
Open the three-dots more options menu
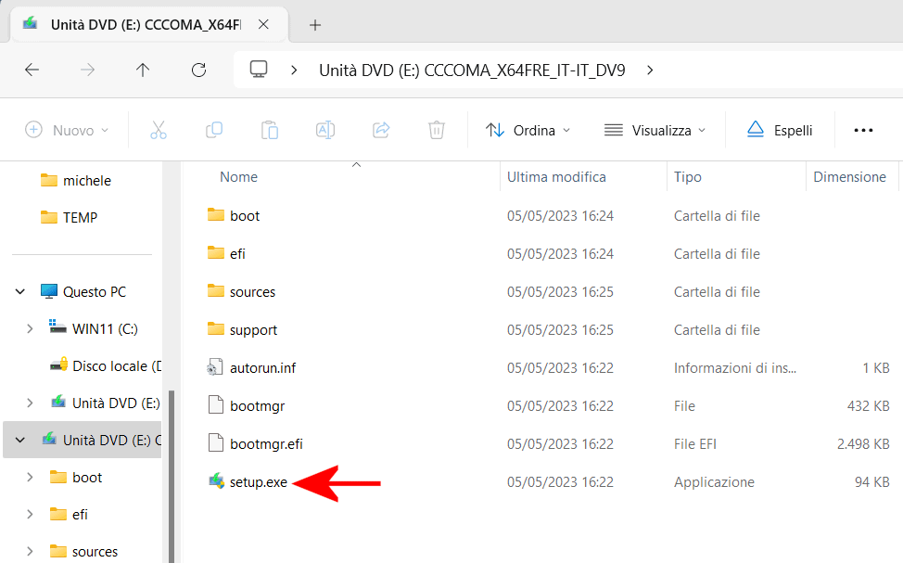pos(863,130)
